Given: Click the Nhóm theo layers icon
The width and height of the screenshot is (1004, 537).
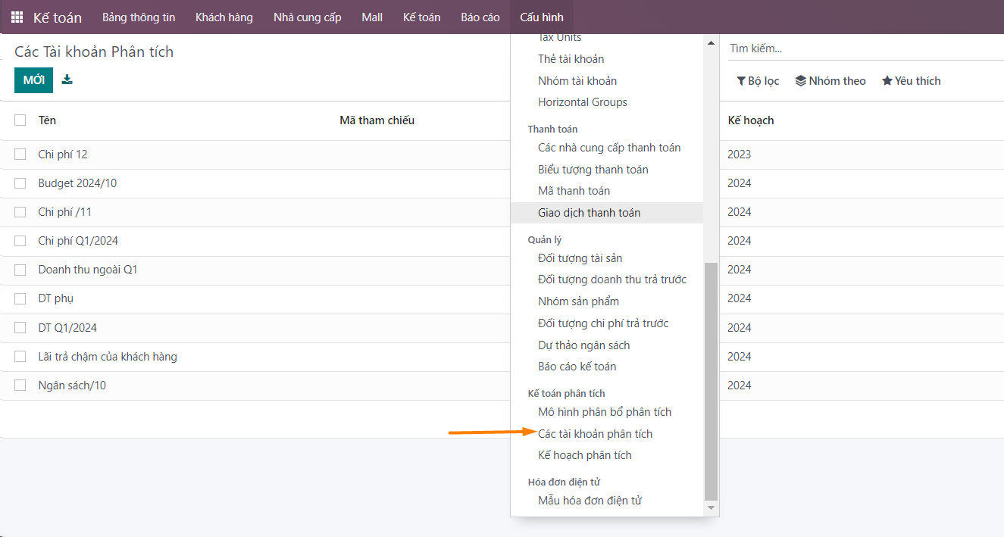Looking at the screenshot, I should [800, 81].
